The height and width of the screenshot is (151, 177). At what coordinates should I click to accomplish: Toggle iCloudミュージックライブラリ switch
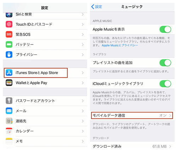tap(165, 84)
